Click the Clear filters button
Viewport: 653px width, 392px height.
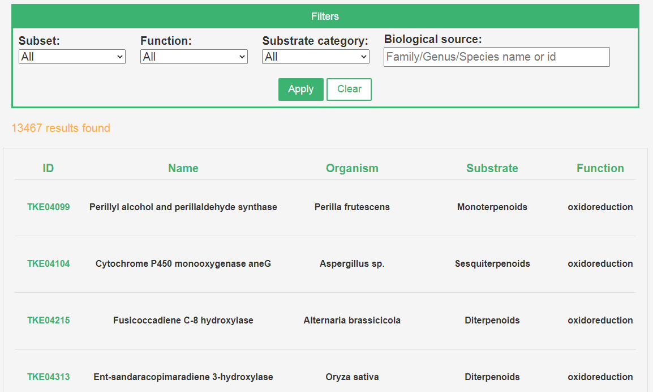[x=349, y=90]
